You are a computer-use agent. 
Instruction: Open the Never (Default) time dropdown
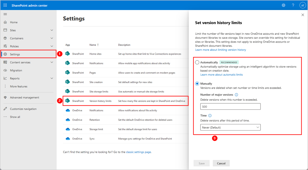(x=230, y=127)
